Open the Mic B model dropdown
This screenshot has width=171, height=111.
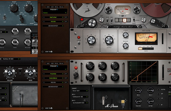point(80,103)
